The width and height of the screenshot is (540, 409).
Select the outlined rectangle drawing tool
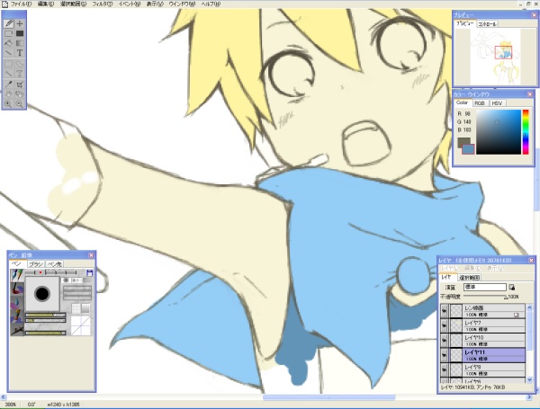[x=9, y=33]
